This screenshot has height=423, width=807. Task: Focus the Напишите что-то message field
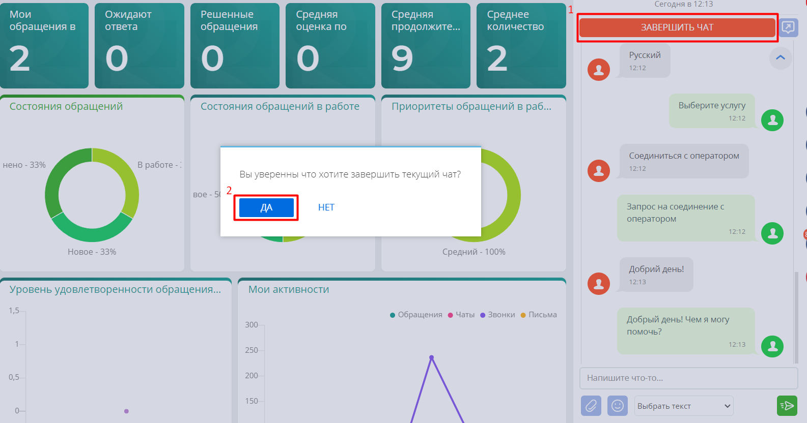(688, 378)
